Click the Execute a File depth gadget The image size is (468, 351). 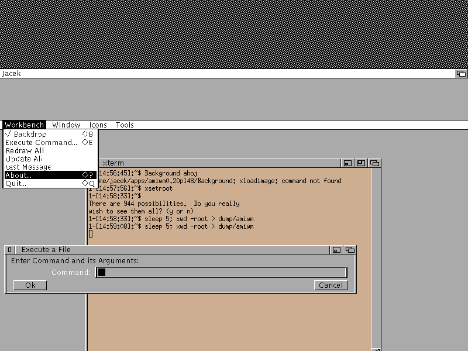[x=350, y=250]
